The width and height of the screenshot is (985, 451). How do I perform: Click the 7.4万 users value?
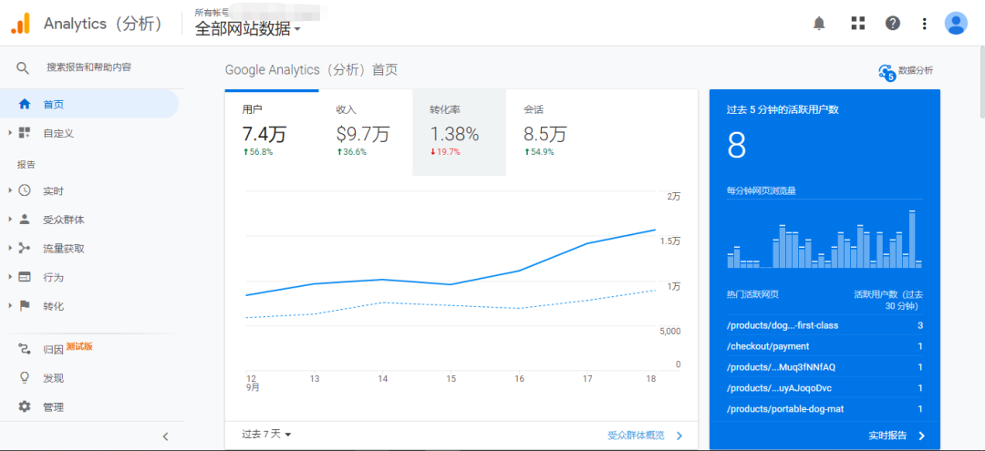[x=264, y=134]
